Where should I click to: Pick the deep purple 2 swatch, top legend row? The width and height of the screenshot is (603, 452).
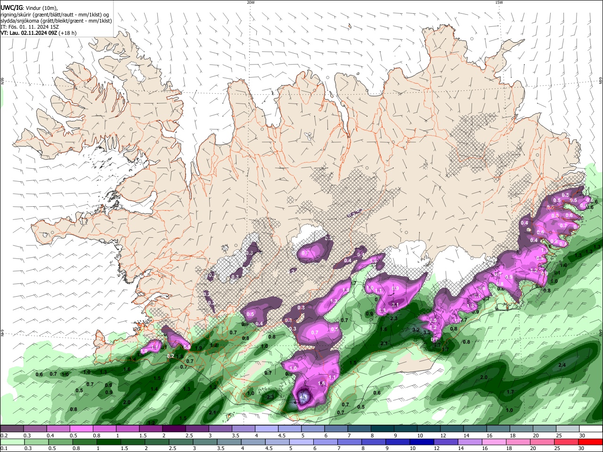coord(174,429)
